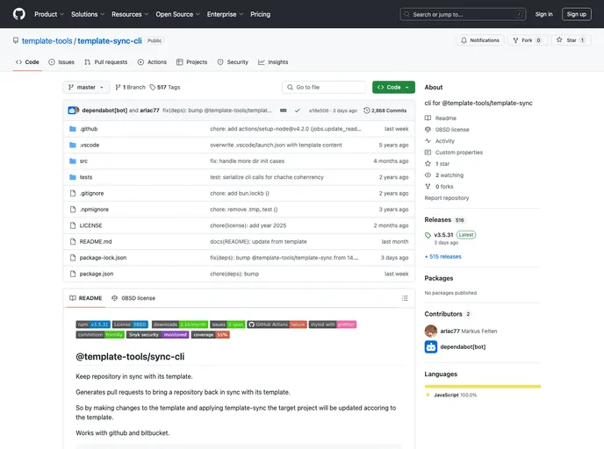Open dependabot[bot] contributor avatar
This screenshot has width=604, height=449.
[x=431, y=346]
